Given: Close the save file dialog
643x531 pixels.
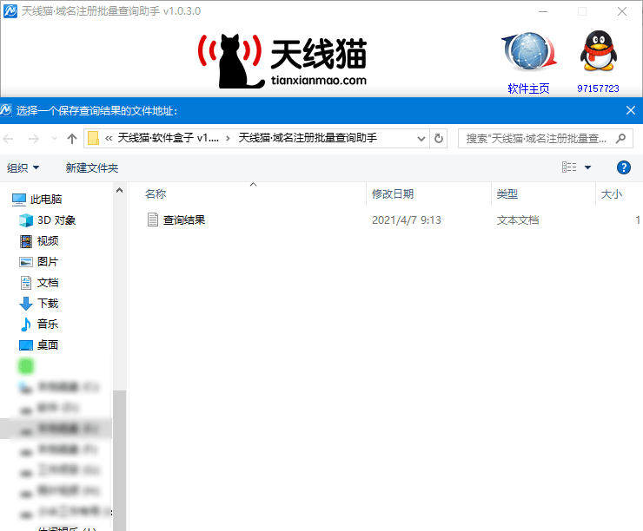Looking at the screenshot, I should 631,110.
